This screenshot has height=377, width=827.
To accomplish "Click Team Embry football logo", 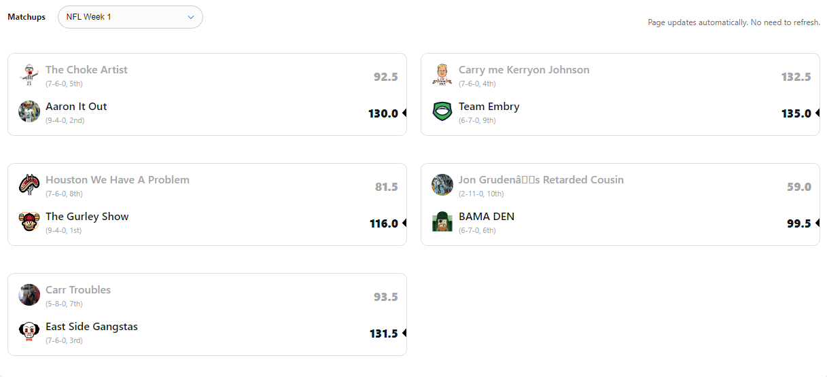I will point(442,111).
